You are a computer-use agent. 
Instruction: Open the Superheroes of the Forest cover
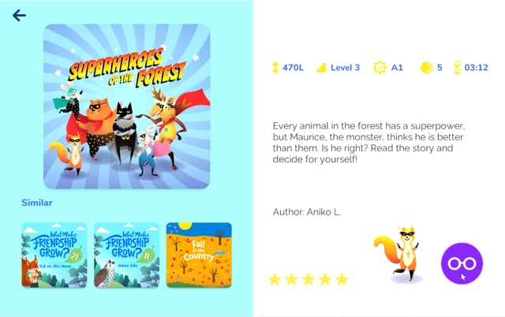coord(127,106)
